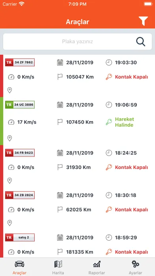Tap key icon for satış 2 vehicle
155x276 pixels.
(109, 252)
